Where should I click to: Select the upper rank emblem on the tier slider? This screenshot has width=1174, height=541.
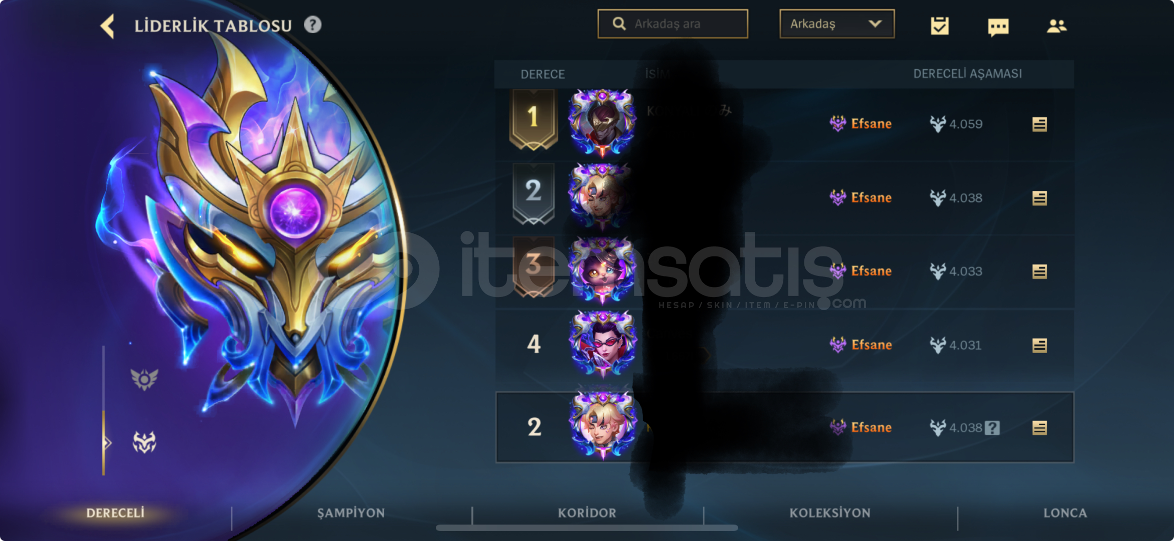[x=144, y=379]
